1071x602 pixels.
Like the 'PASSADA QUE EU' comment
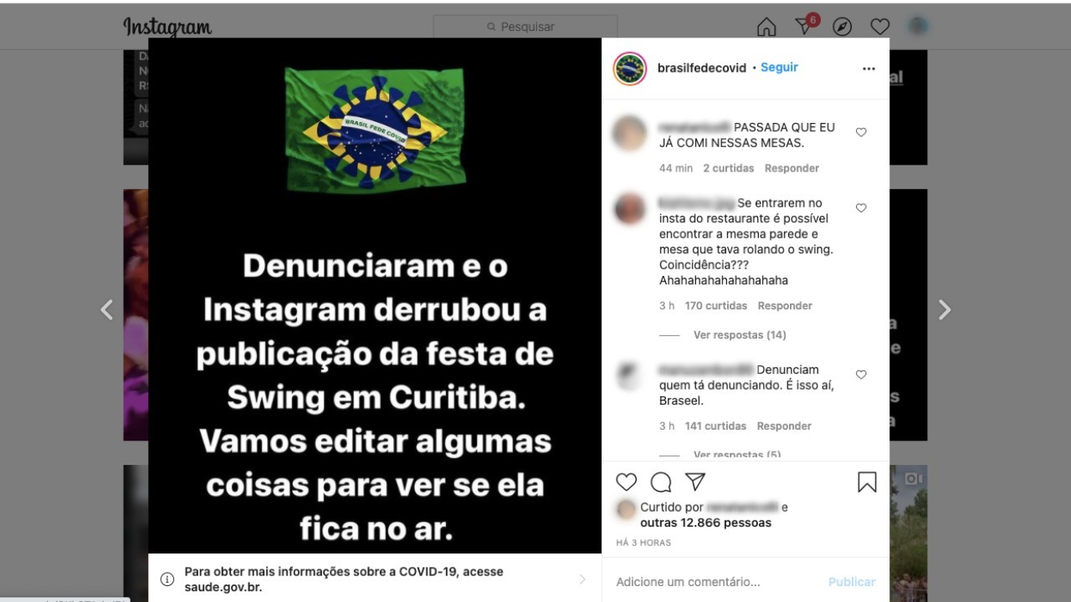[861, 132]
